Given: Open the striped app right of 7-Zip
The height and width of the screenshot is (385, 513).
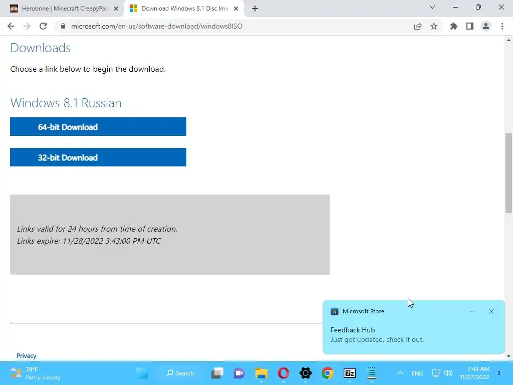Looking at the screenshot, I should (x=372, y=373).
